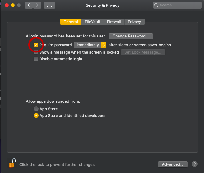Viewport: 204px width, 173px height.
Task: Switch to the FileVault tab
Action: [x=92, y=22]
